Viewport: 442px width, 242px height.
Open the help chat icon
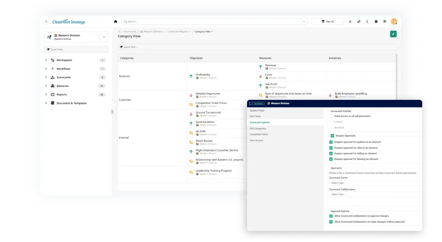[385, 21]
